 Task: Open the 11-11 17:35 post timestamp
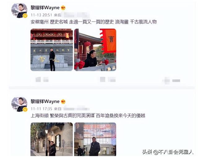(41, 109)
